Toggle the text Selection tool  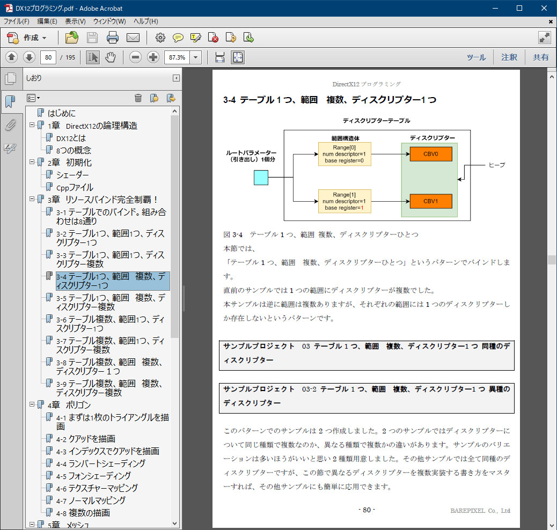coord(92,57)
